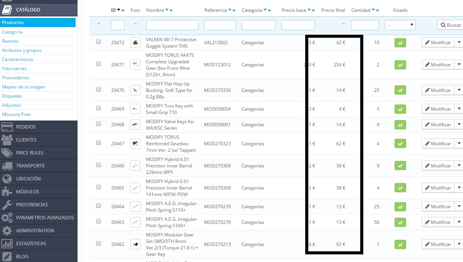
Task: Click the Price Rules tag icon
Action: [7, 153]
